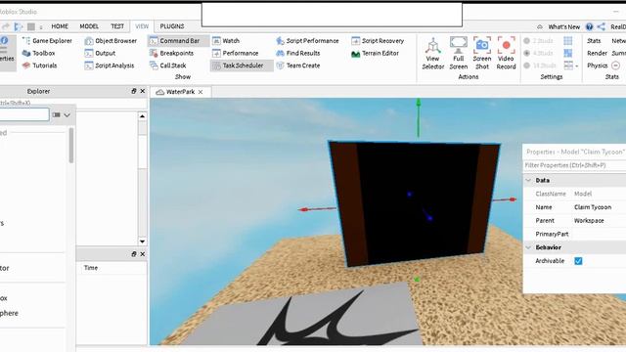Show the Performance window

pyautogui.click(x=235, y=53)
